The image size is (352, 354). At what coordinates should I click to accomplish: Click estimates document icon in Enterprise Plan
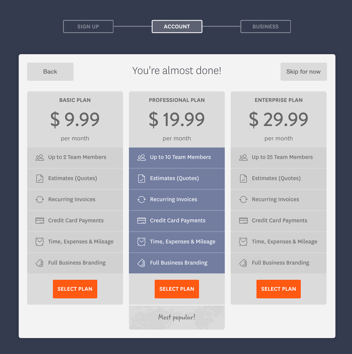(243, 178)
